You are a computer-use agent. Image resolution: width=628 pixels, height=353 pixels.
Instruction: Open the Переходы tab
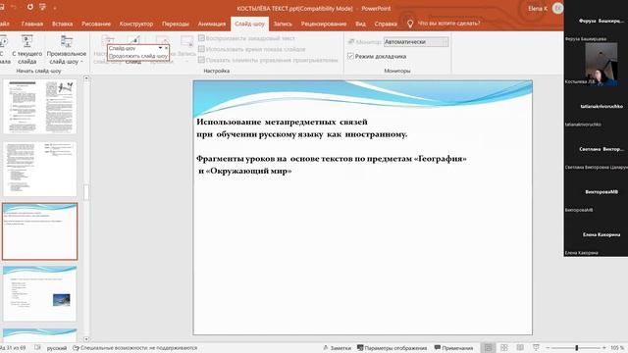point(176,24)
